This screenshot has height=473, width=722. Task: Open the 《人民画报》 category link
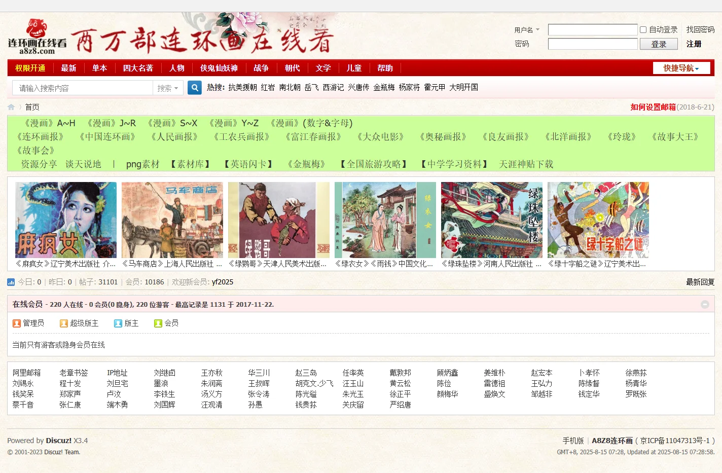tap(174, 137)
